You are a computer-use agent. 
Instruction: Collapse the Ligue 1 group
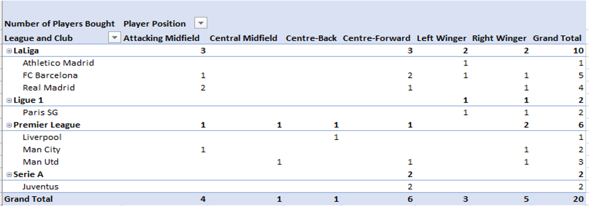click(9, 100)
